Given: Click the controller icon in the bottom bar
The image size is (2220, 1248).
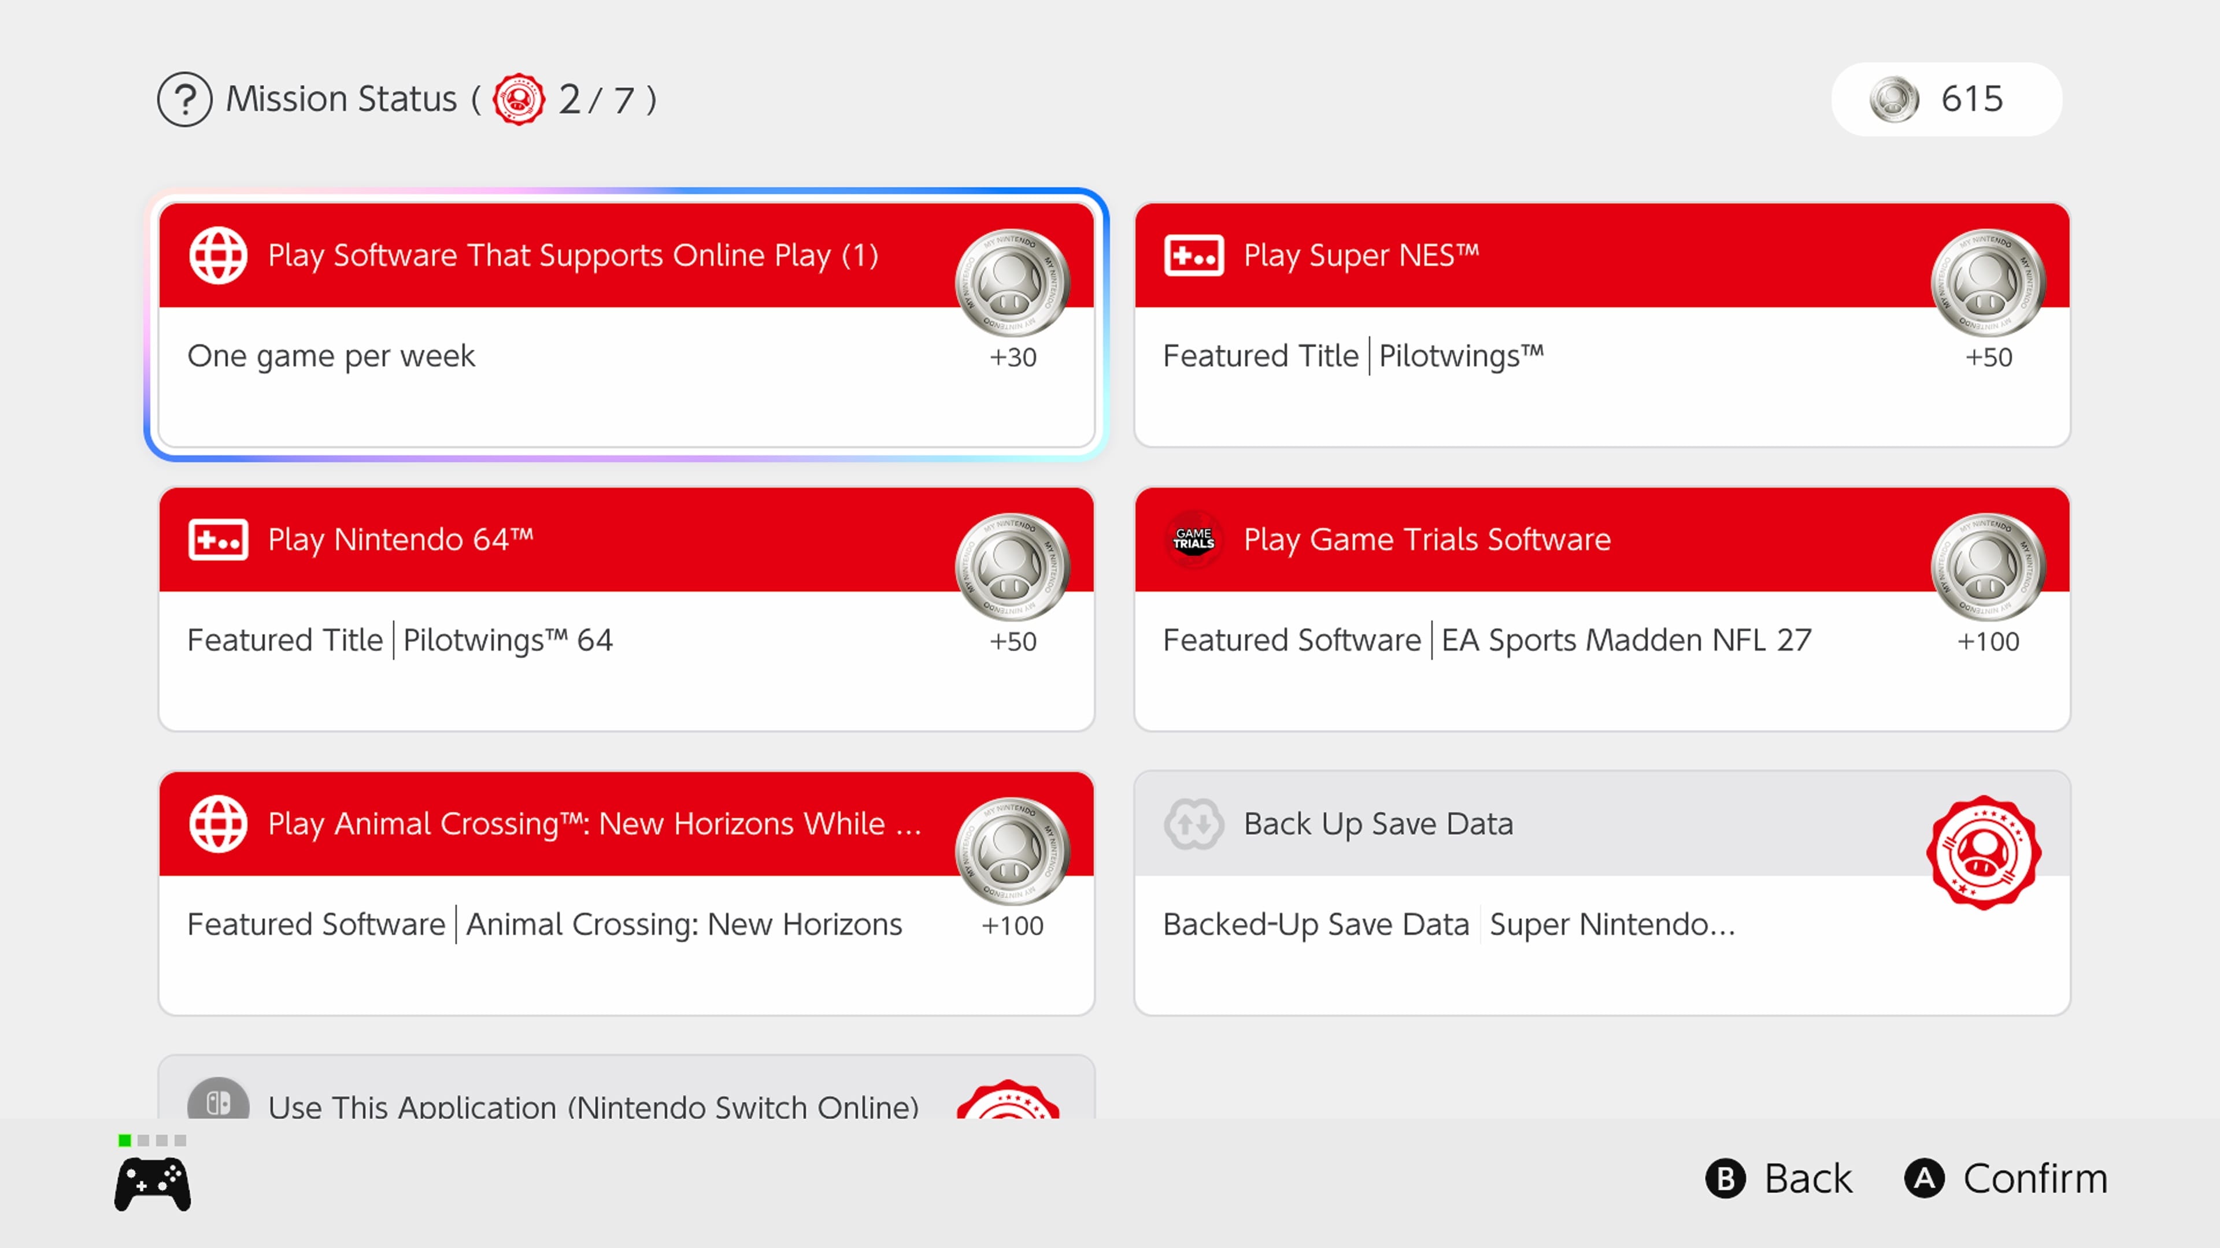Looking at the screenshot, I should click(x=153, y=1184).
